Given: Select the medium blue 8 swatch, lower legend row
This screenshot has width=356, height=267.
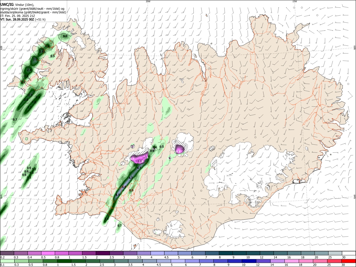Looking at the screenshot, I should 221,261.
